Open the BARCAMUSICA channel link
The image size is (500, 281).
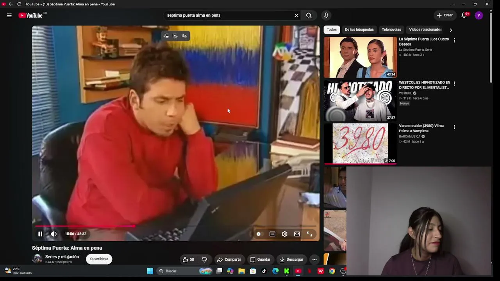pos(409,137)
